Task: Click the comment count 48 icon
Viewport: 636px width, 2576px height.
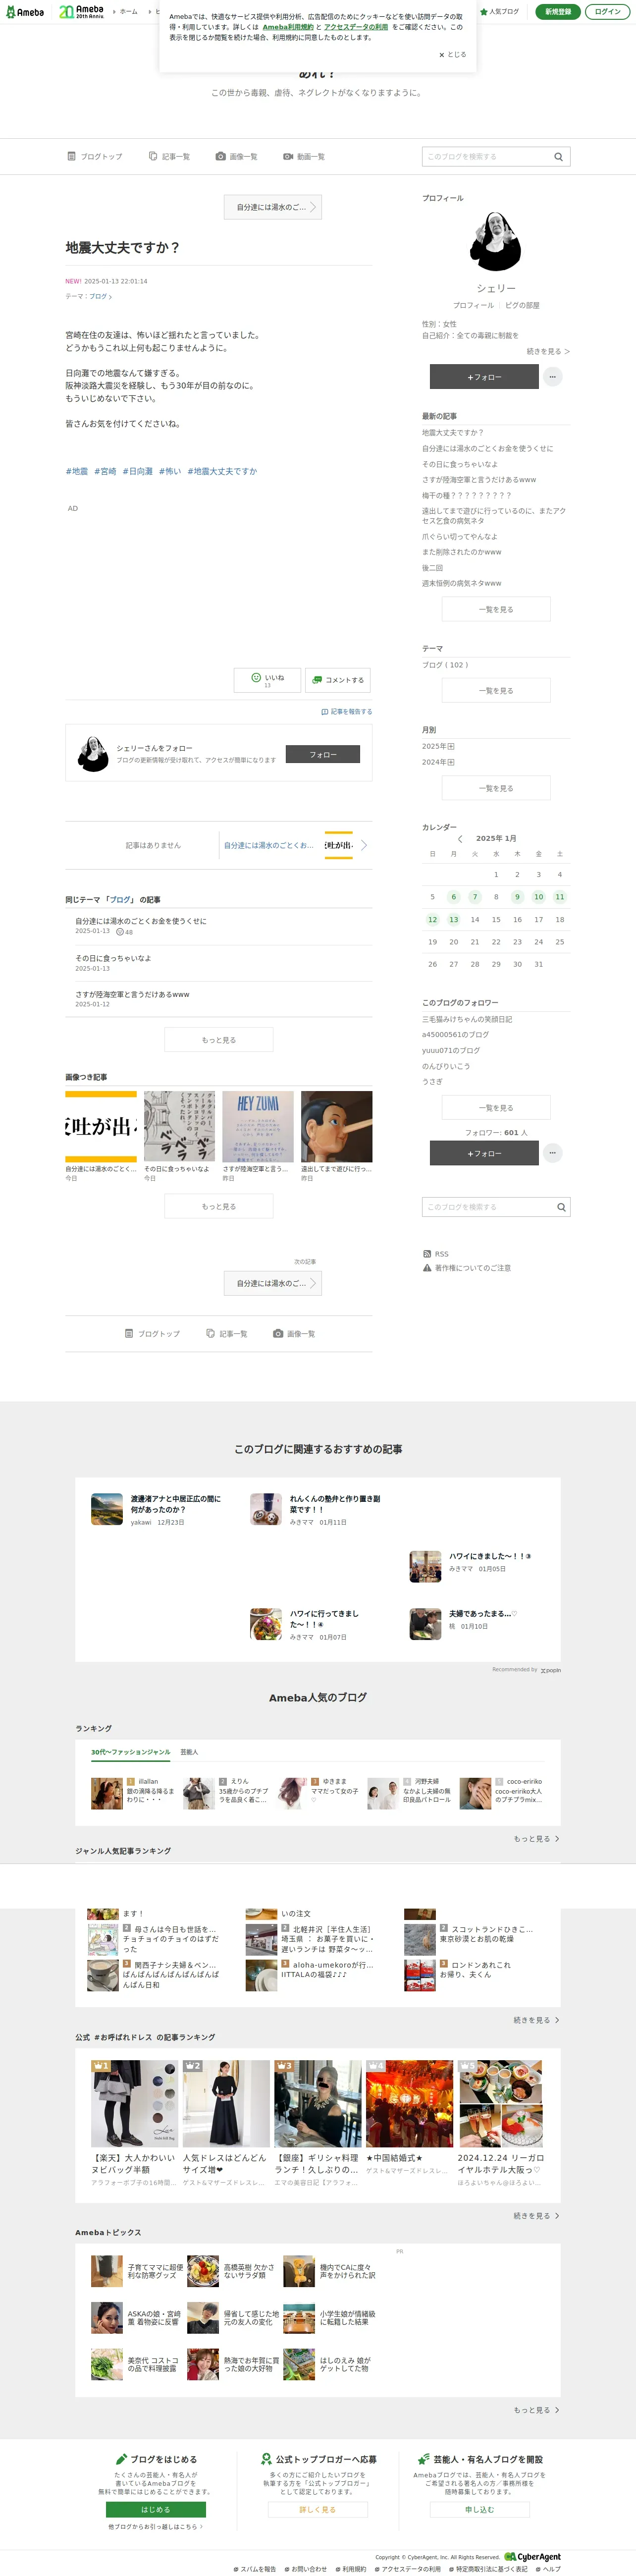Action: coord(124,932)
